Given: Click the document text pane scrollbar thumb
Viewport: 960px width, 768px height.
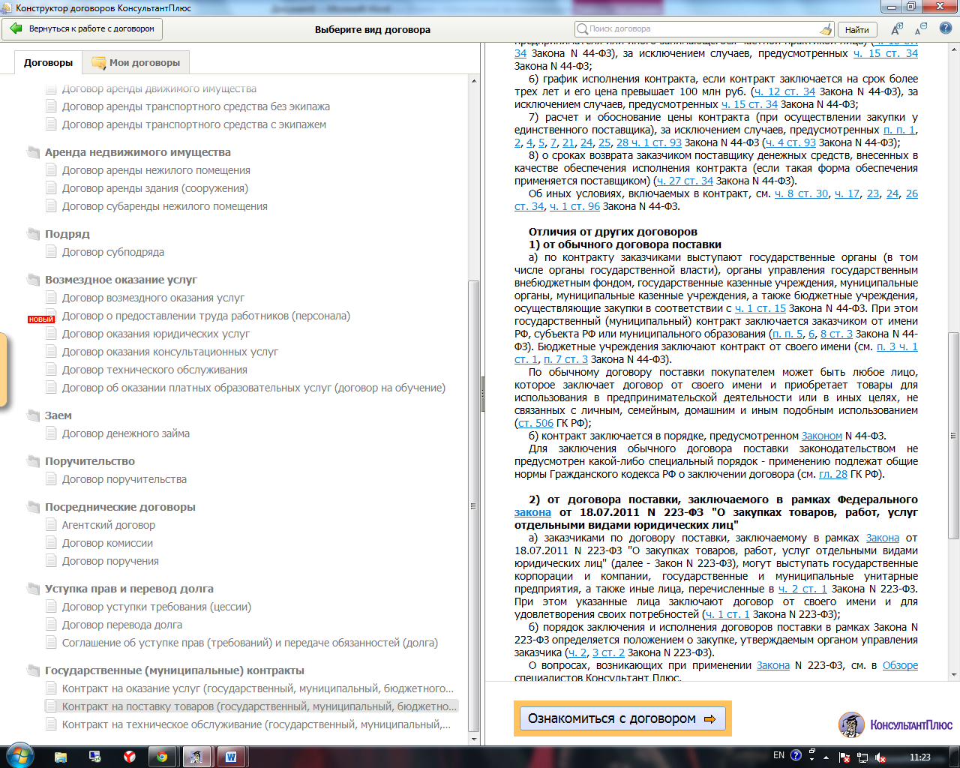Looking at the screenshot, I should pyautogui.click(x=953, y=435).
